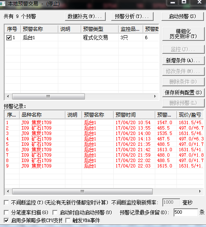206x227 pixels.
Task: Select record 3 J09 焦炭1709 at 14:00
Action: coord(104,133)
